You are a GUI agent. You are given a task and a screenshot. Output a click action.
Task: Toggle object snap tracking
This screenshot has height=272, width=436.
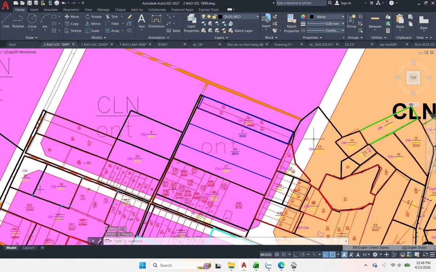click(x=325, y=255)
